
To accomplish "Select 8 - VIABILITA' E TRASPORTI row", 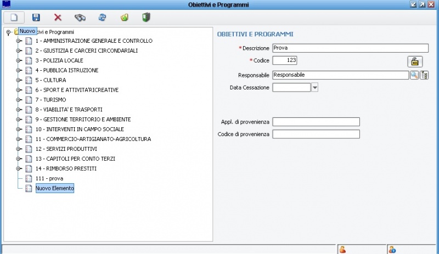I will [69, 110].
